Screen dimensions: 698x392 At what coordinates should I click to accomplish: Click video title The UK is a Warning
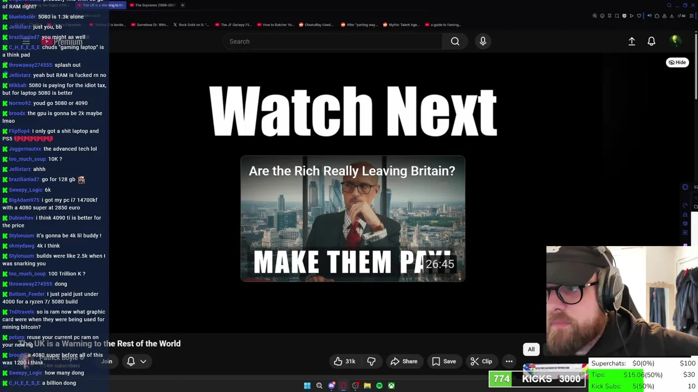99,344
